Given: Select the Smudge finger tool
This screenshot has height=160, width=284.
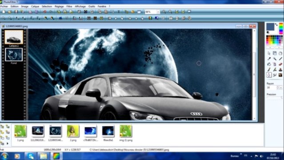Looking at the screenshot, I should [275, 75].
